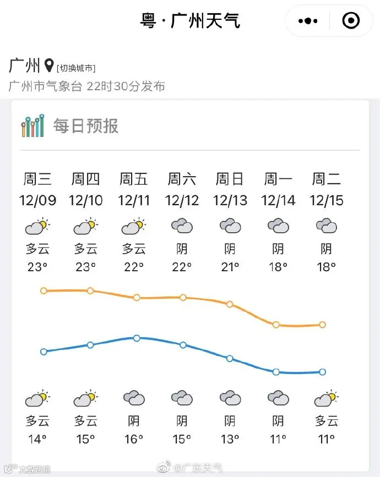
Task: Tap the 广州 city name
Action: point(24,65)
